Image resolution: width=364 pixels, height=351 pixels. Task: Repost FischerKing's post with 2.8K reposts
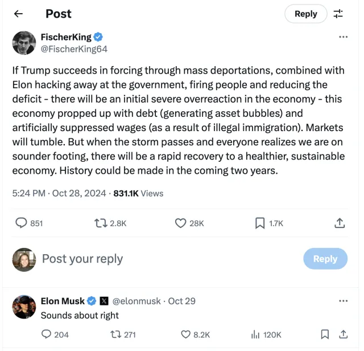[x=100, y=223]
